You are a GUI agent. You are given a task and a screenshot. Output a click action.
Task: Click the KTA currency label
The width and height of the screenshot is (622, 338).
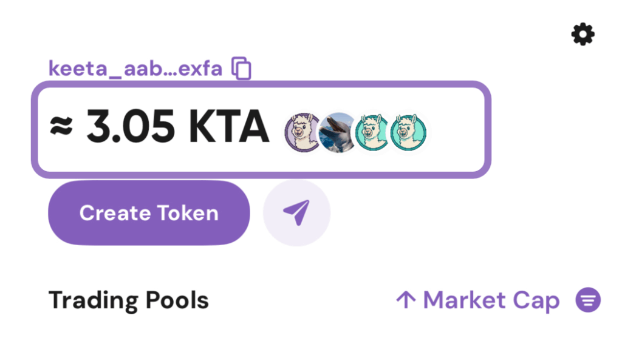coord(229,127)
